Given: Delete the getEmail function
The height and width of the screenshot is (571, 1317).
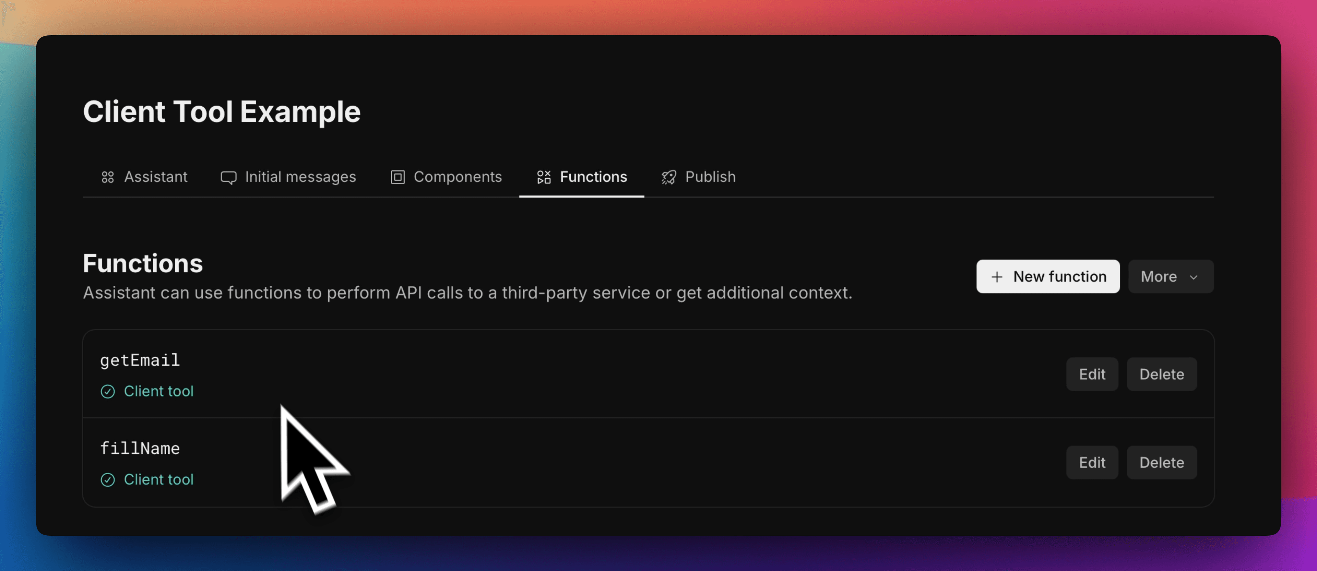Looking at the screenshot, I should 1162,374.
